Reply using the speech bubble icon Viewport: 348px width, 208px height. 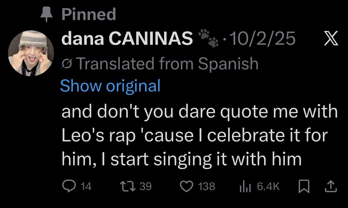point(69,186)
